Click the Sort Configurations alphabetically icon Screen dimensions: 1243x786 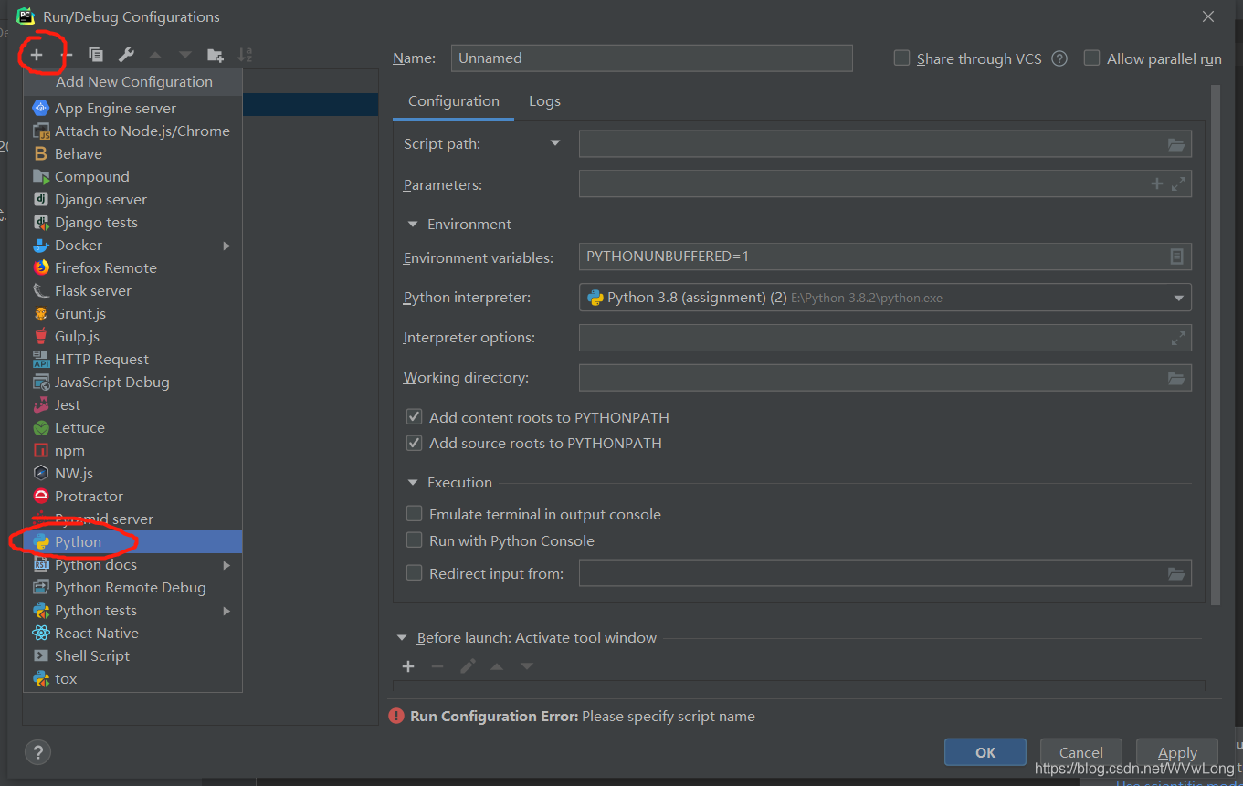(x=245, y=55)
